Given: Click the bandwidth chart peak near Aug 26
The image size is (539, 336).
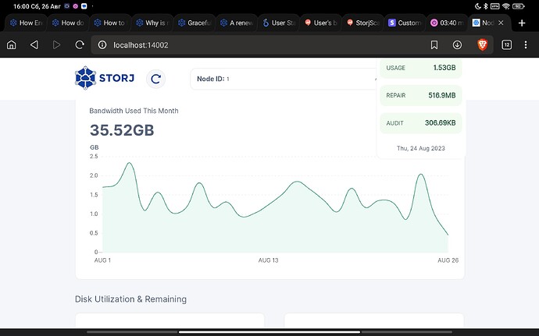Looking at the screenshot, I should click(422, 175).
